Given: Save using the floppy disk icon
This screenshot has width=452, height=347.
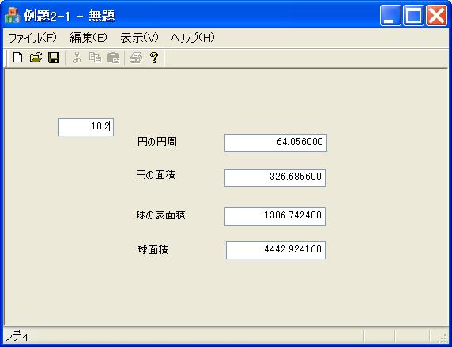Looking at the screenshot, I should pos(54,58).
